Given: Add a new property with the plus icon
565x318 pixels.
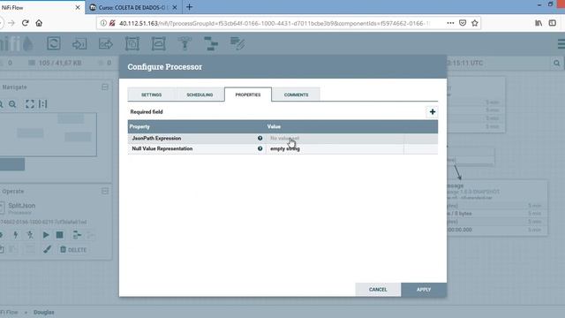Looking at the screenshot, I should click(432, 112).
